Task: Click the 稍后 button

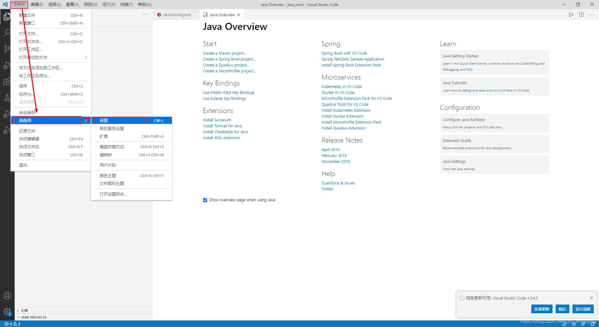Action: tap(562, 309)
